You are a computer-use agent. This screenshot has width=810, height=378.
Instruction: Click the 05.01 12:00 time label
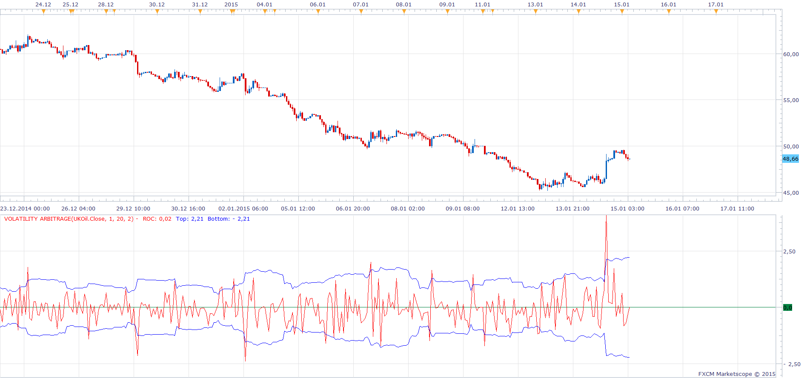pyautogui.click(x=298, y=208)
